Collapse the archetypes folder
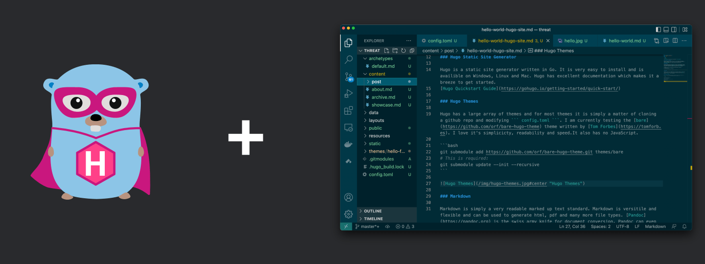 pyautogui.click(x=387, y=59)
